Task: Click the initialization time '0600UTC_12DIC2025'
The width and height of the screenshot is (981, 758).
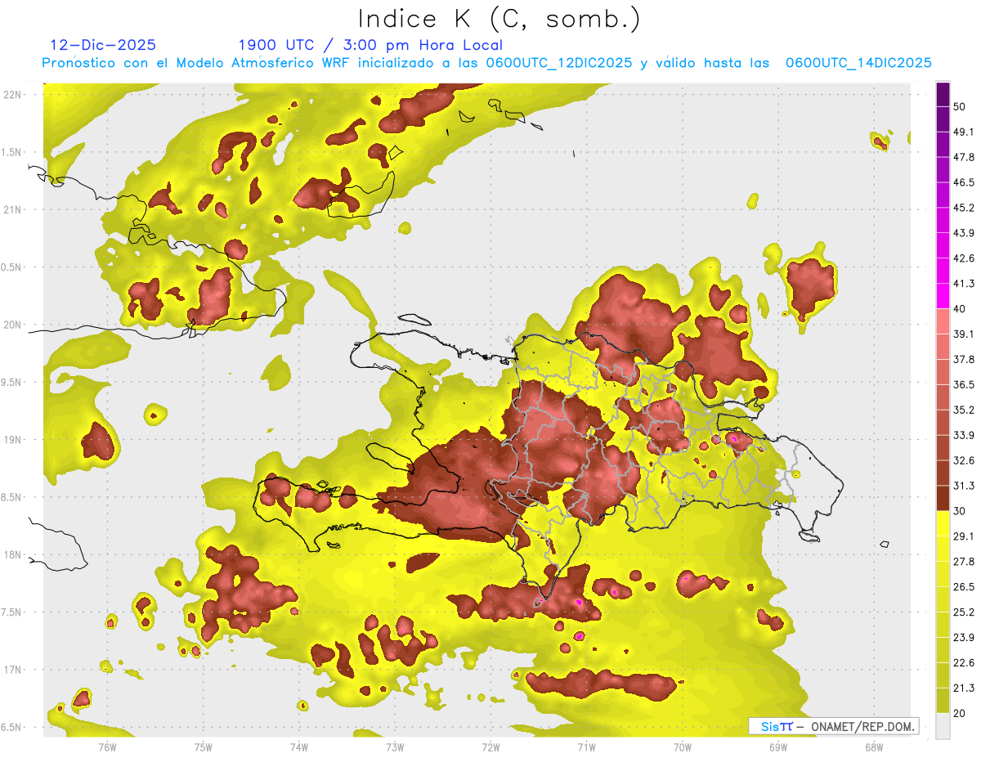Action: (x=559, y=62)
